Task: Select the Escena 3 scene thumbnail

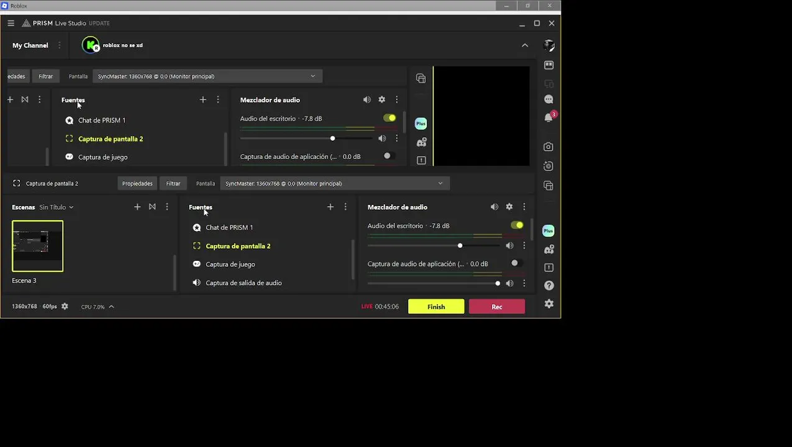Action: pos(37,246)
